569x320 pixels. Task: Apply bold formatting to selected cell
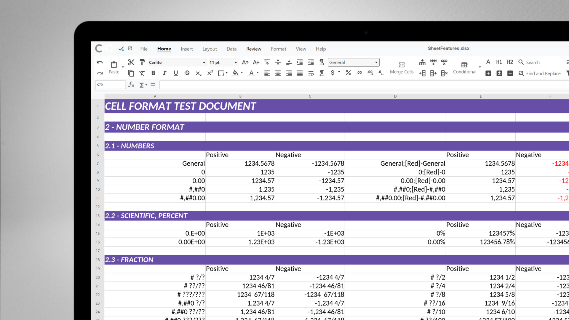pos(153,73)
